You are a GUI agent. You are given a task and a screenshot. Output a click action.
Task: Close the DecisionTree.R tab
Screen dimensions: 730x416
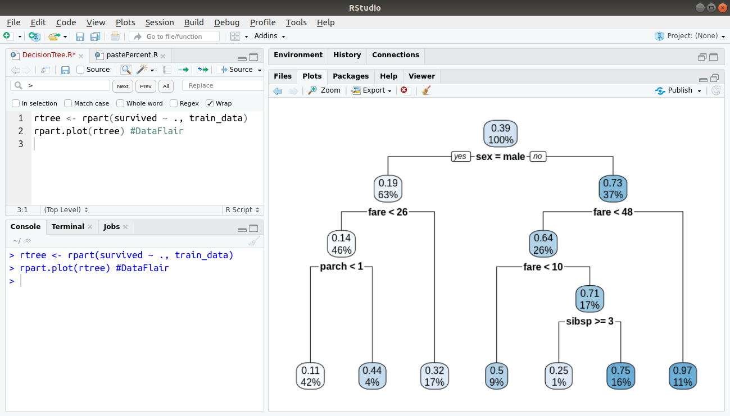pos(81,56)
